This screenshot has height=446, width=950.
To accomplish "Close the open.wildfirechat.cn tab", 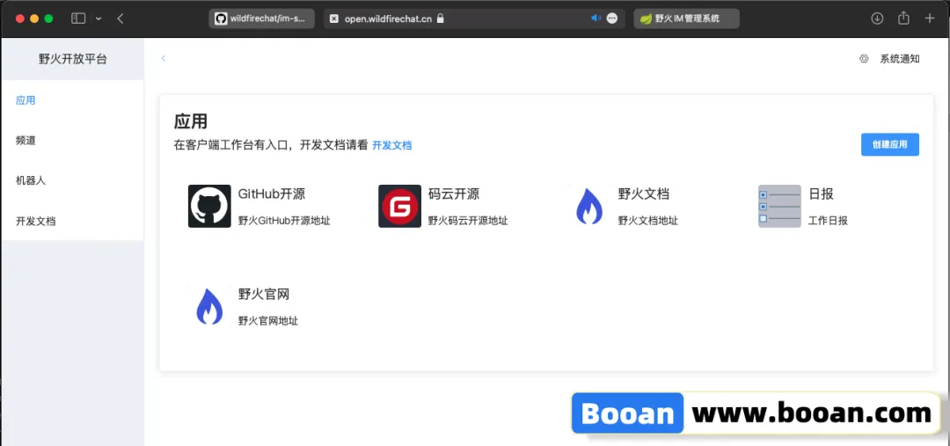I will (334, 18).
